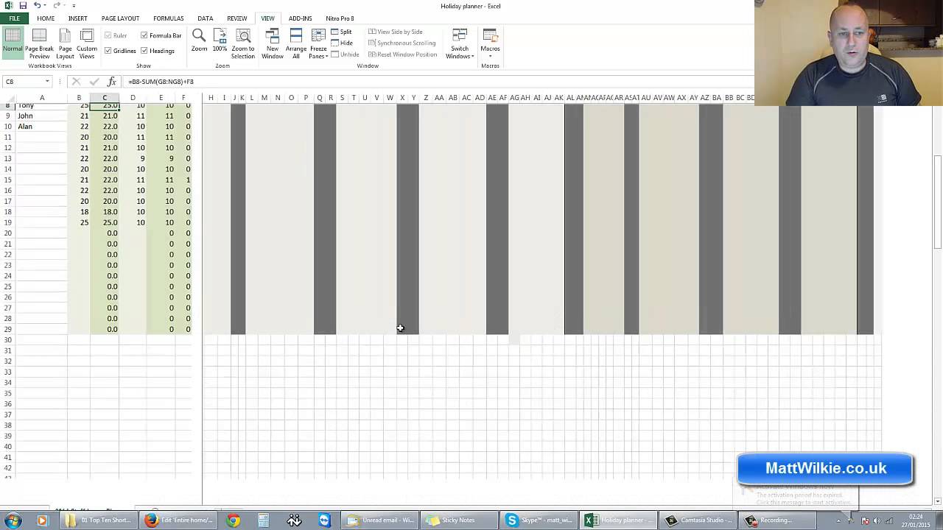Viewport: 943px width, 530px height.
Task: Click the Insert Function fx button
Action: click(x=111, y=82)
